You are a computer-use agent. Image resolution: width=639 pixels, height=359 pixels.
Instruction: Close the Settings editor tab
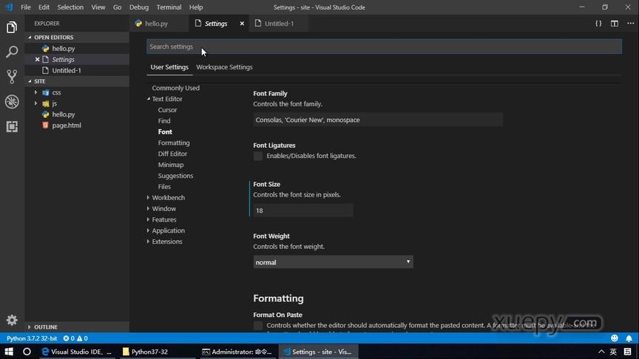point(242,24)
